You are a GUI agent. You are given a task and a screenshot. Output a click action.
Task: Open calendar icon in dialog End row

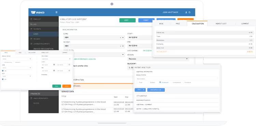click(54, 71)
